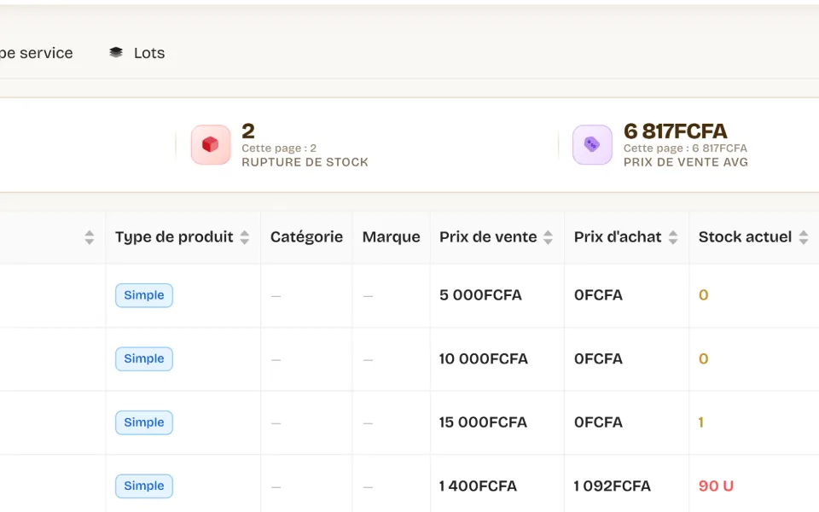Click the stock value 0 in 10 000FCFA row
This screenshot has height=512, width=819.
click(704, 359)
